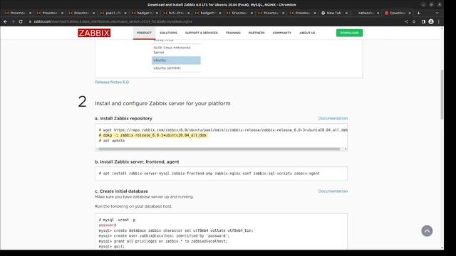Open Documentation link for Create initial database
456x256 pixels.
[x=333, y=191]
